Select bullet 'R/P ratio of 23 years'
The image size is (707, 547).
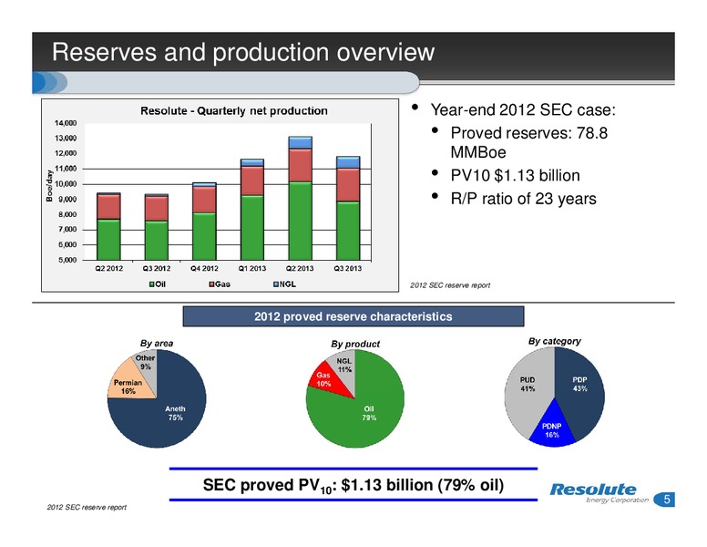[x=523, y=199]
